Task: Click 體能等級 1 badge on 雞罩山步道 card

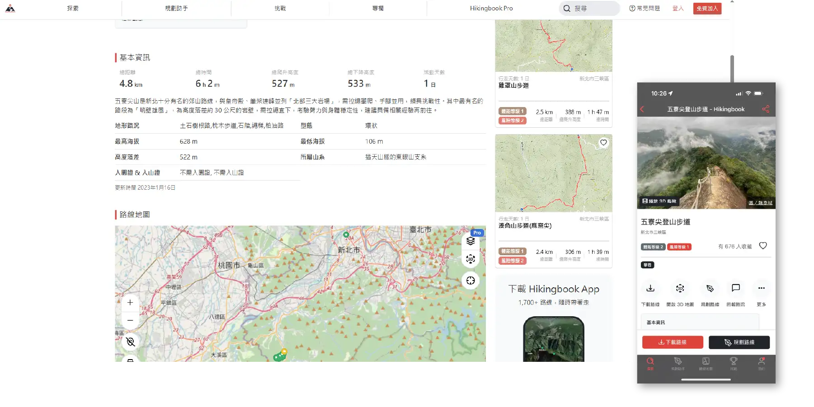Action: click(x=513, y=111)
